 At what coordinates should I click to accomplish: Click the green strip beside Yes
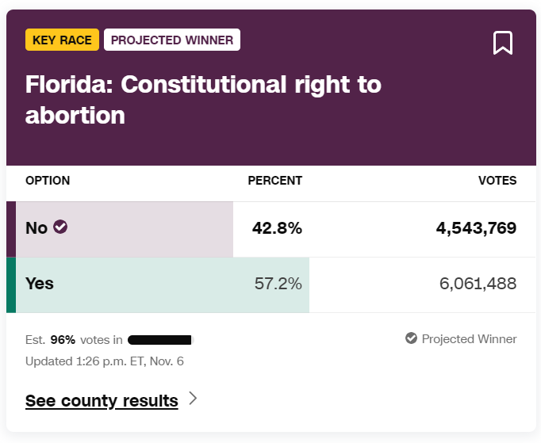pos(11,285)
